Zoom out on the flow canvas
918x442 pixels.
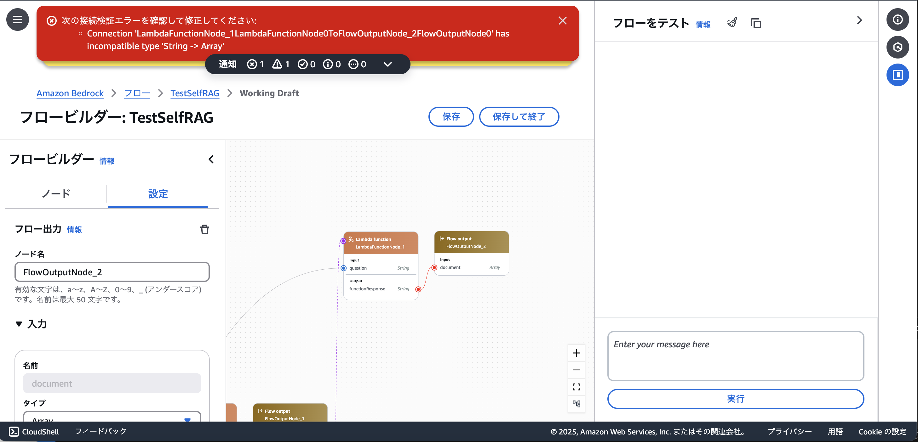click(x=576, y=369)
